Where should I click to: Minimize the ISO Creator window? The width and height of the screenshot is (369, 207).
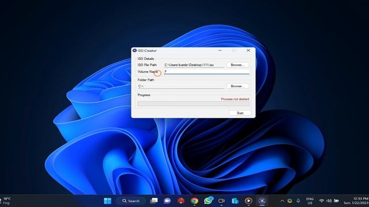point(220,51)
